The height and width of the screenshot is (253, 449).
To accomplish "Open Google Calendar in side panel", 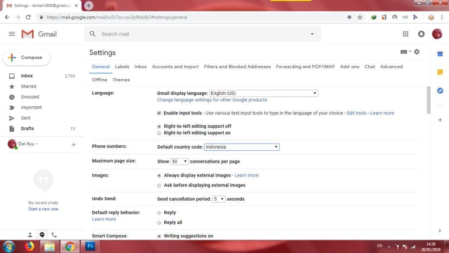I will click(x=440, y=54).
